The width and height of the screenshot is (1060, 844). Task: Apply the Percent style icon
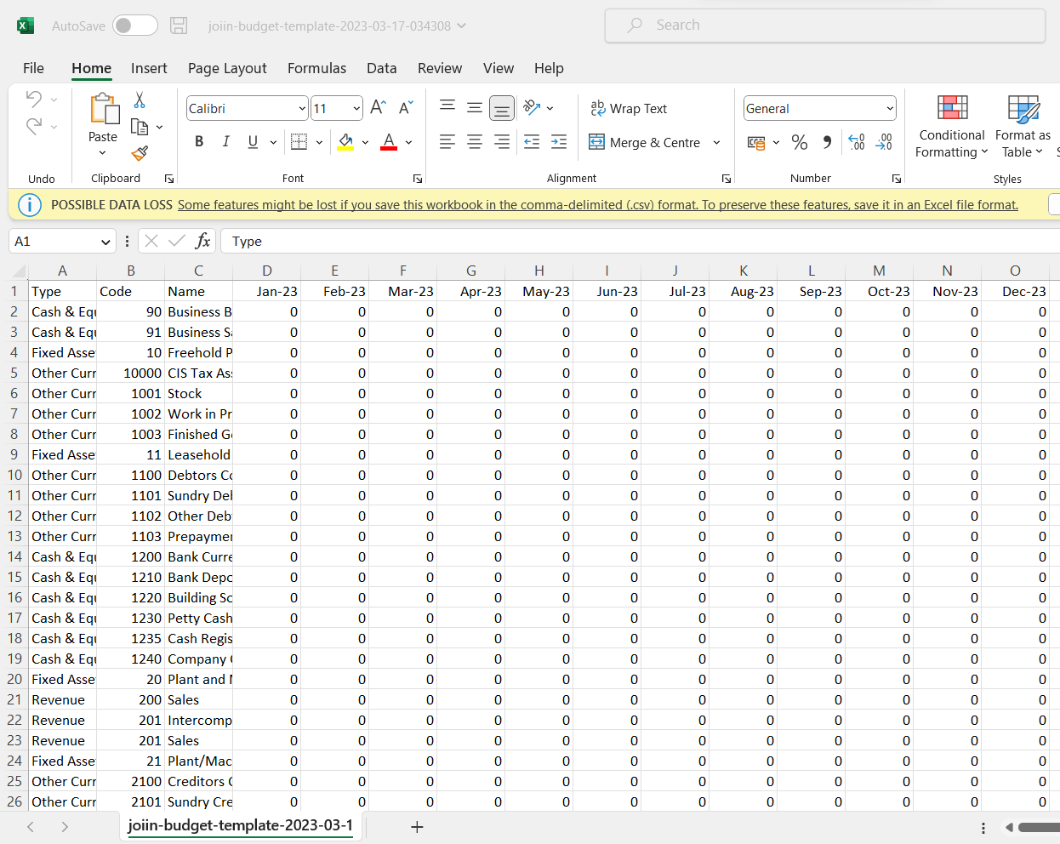click(800, 142)
